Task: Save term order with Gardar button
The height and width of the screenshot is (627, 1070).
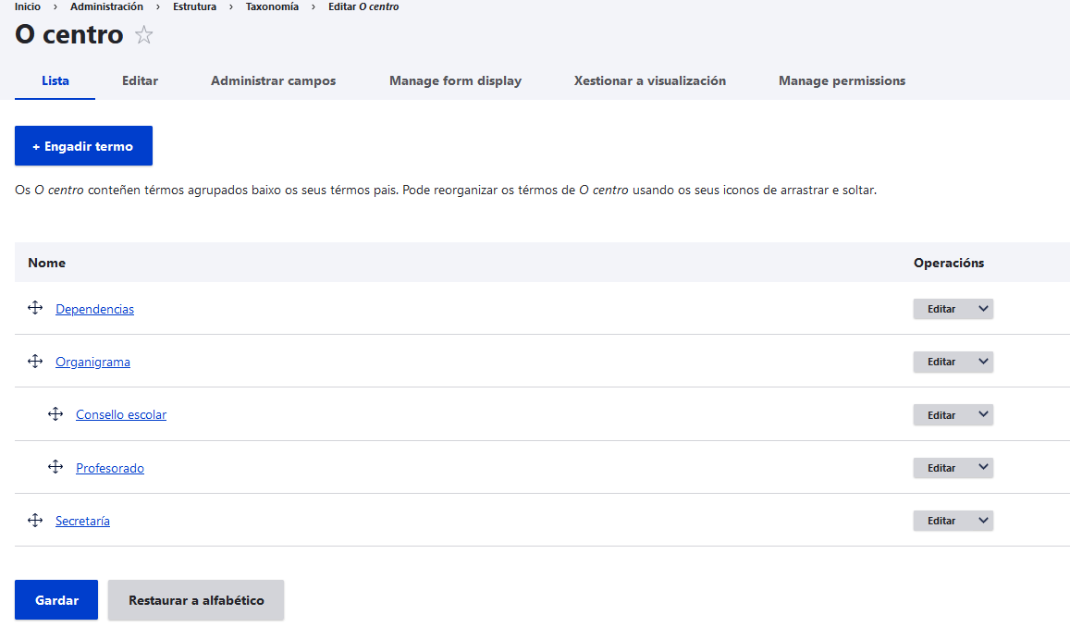Action: (x=56, y=600)
